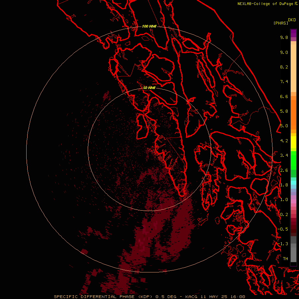This screenshot has height=299, width=299.
Task: Click the 9.8 colorbar value
Action: 284,37
